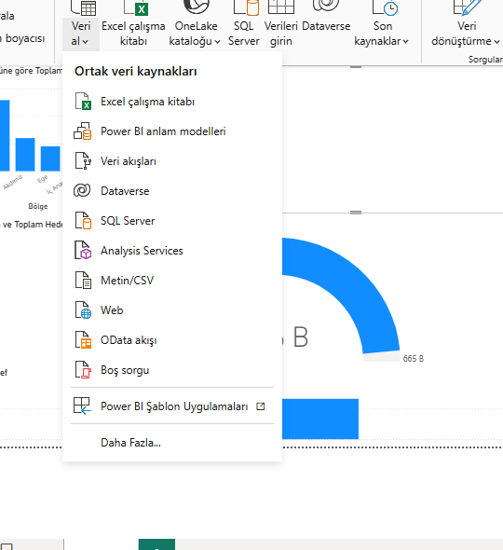Viewport: 503px width, 550px height.
Task: Select the Dataverse menu entry
Action: click(x=172, y=191)
